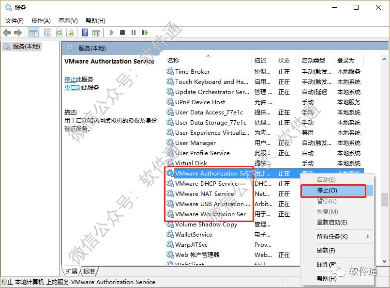Click the gear icon beside User Manager
390x288 pixels.
tap(170, 143)
